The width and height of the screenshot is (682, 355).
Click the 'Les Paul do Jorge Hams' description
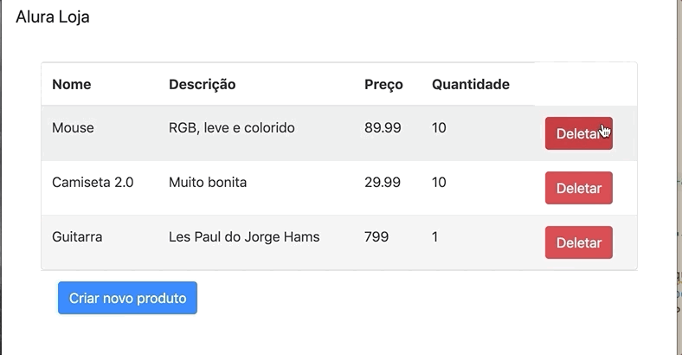coord(244,237)
